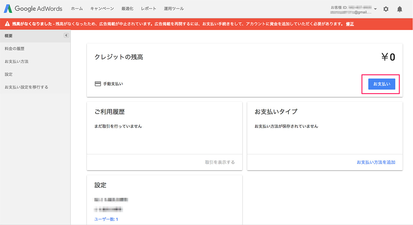
Task: Collapse the sidebar with the double-chevron icon
Action: [66, 35]
